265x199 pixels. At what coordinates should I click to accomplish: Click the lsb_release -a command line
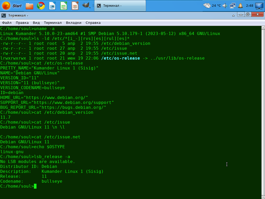(x=35, y=157)
